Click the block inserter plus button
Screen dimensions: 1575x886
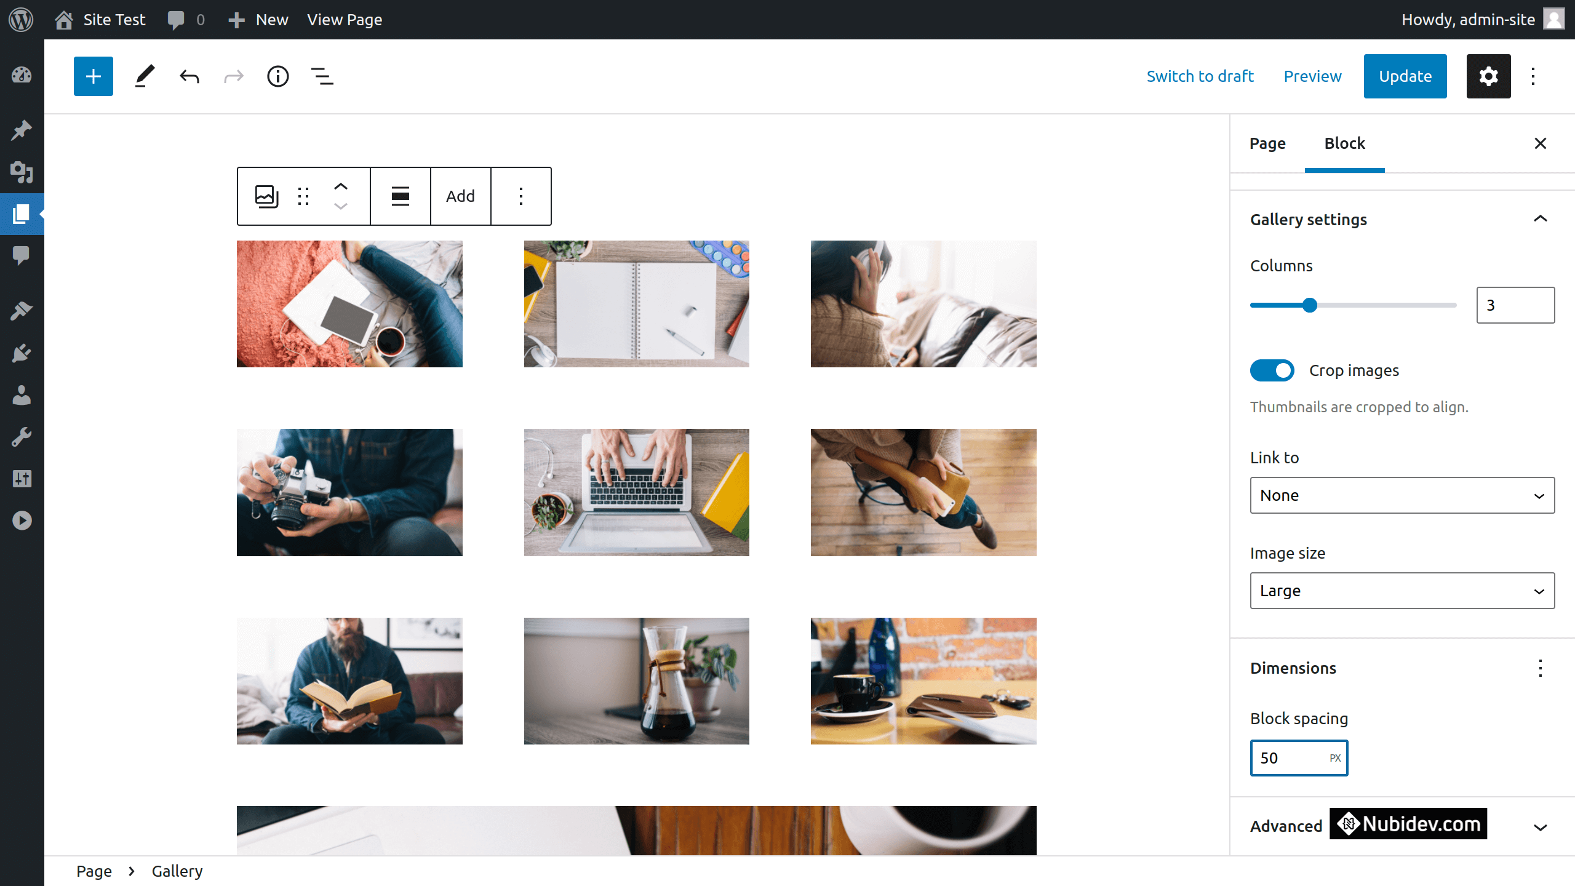pos(94,76)
